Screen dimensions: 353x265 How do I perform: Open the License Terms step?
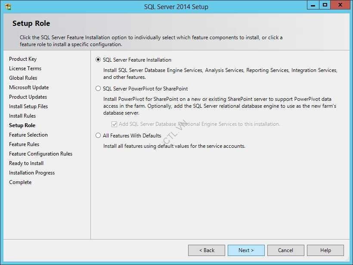tap(25, 68)
